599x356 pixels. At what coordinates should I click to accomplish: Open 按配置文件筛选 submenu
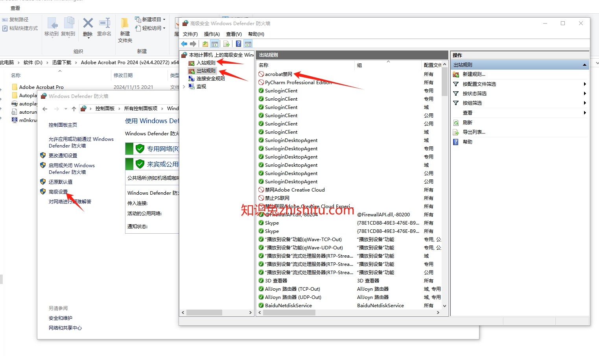[x=479, y=84]
